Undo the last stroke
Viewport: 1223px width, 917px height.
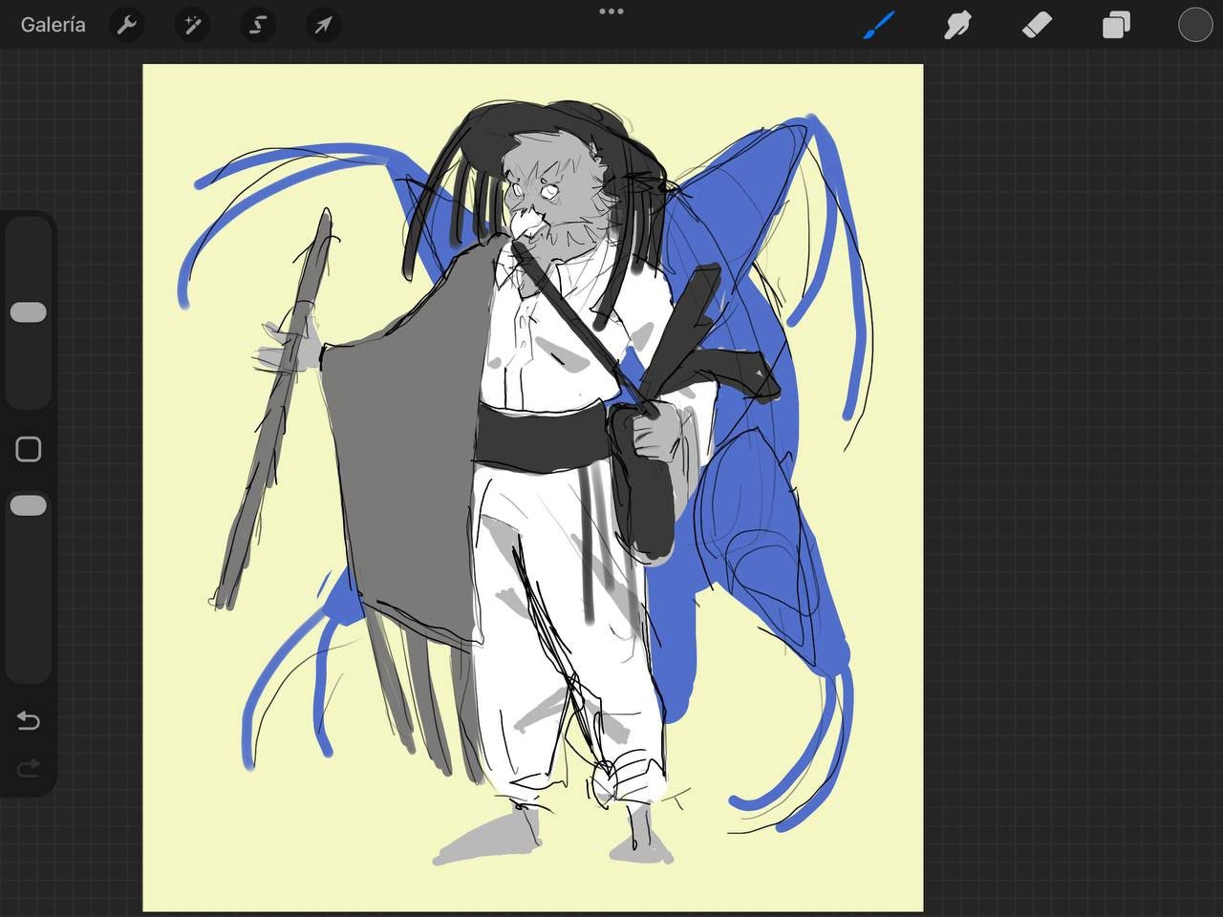[x=29, y=720]
